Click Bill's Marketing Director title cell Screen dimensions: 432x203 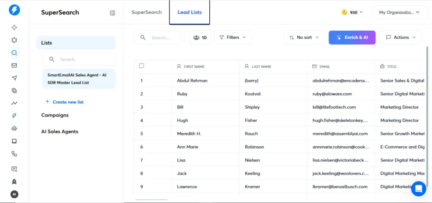400,107
